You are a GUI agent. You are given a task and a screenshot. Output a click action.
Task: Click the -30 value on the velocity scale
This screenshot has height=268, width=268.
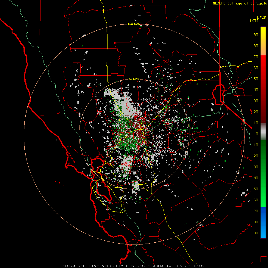(255, 167)
